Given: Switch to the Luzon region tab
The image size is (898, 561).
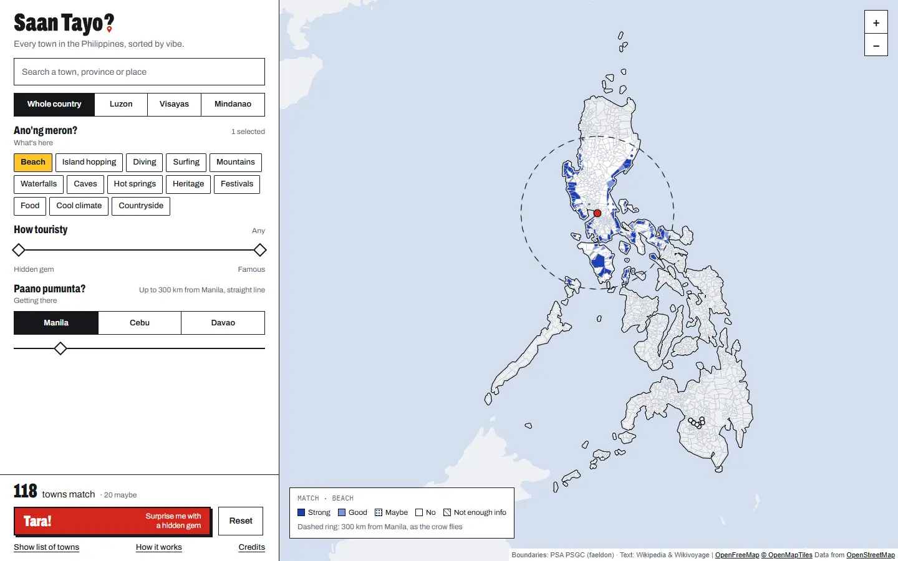Looking at the screenshot, I should point(121,104).
